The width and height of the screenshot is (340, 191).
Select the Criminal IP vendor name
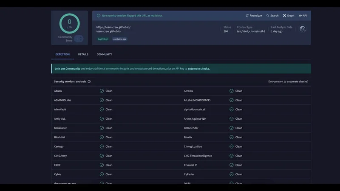[x=190, y=165]
